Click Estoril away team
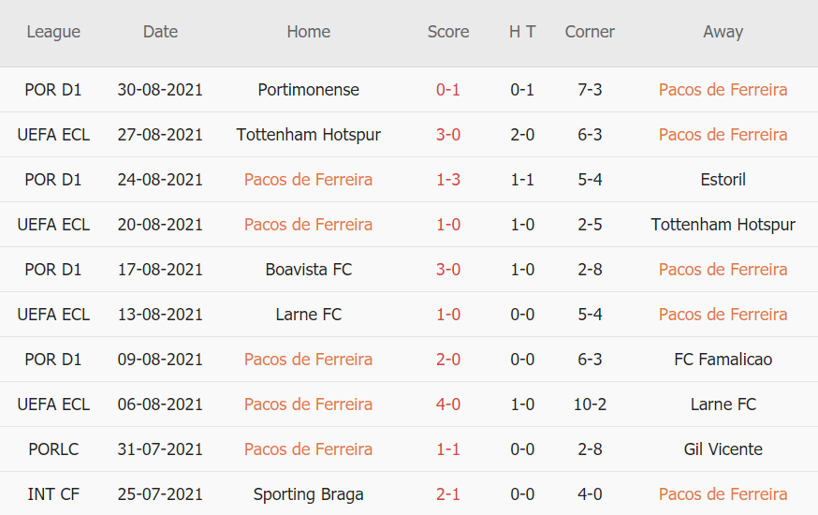 (723, 180)
